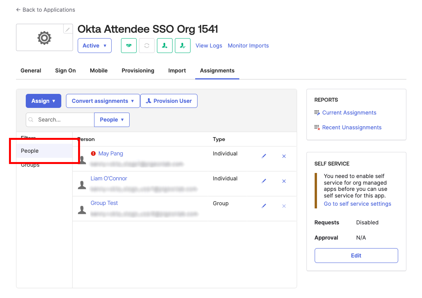Image resolution: width=422 pixels, height=298 pixels.
Task: Open the Monitor Imports link
Action: [248, 46]
